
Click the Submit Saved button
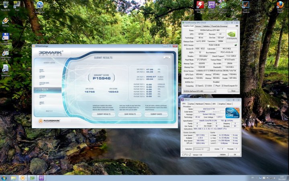[x=156, y=114]
